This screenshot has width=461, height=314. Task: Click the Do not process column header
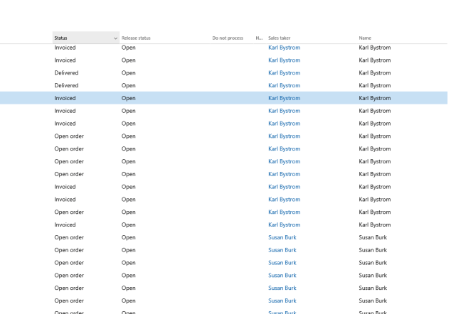pyautogui.click(x=227, y=38)
